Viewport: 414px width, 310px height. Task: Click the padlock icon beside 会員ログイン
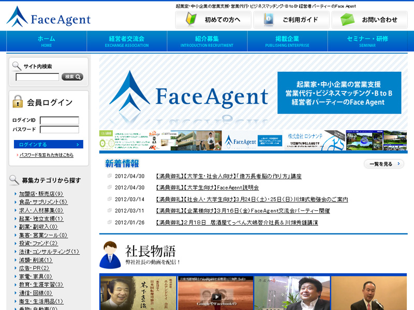18,101
